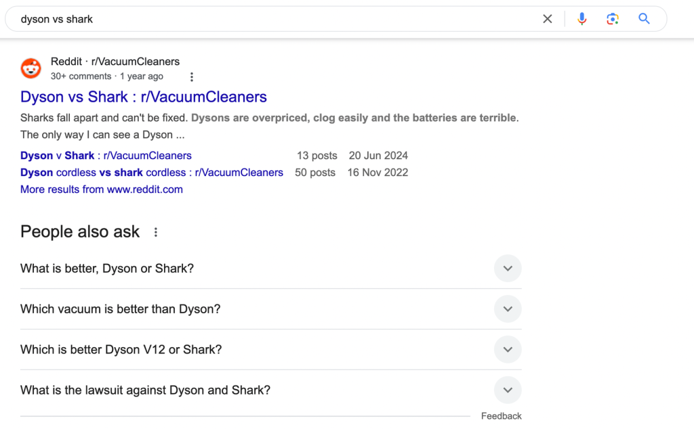Expand 'What is better, Dyson or Shark?'
The width and height of the screenshot is (694, 429).
point(508,269)
